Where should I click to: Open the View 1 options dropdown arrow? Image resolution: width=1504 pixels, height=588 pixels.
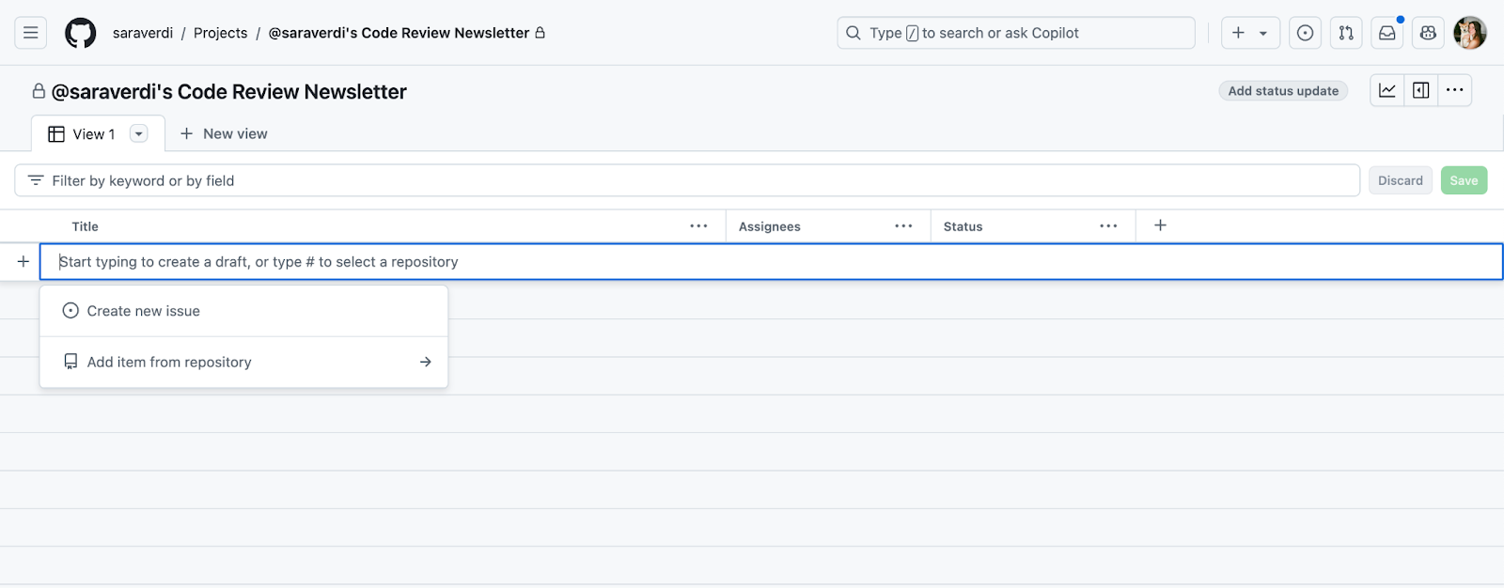pyautogui.click(x=139, y=133)
